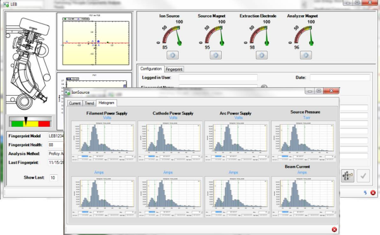Click the Beam Current Amps link

(x=302, y=172)
